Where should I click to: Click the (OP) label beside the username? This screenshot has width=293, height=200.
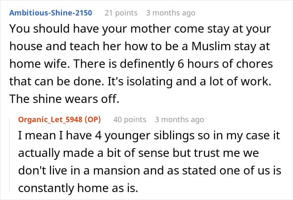[93, 120]
